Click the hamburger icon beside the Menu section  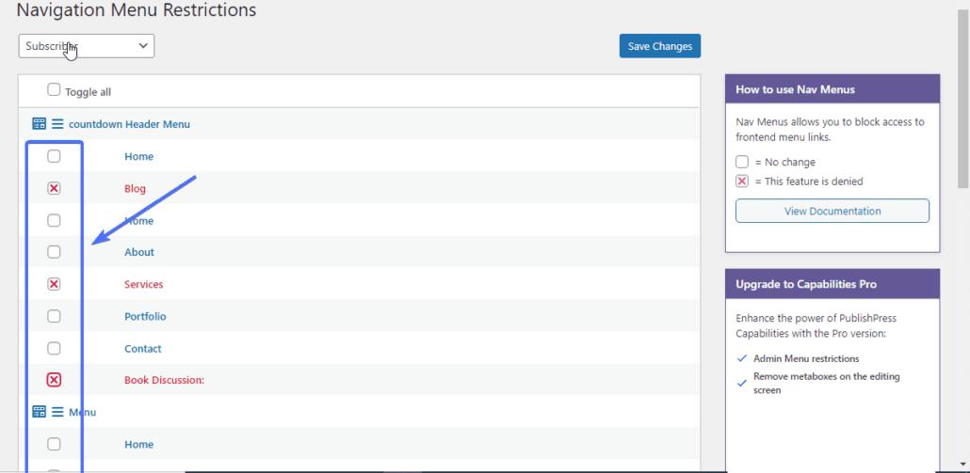pos(57,412)
